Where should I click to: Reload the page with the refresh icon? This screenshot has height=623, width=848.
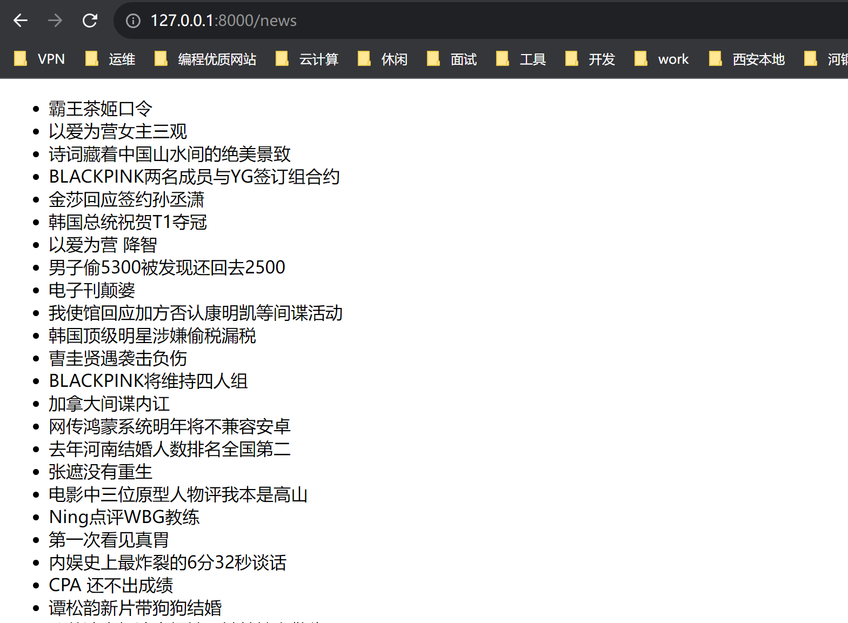pyautogui.click(x=90, y=21)
